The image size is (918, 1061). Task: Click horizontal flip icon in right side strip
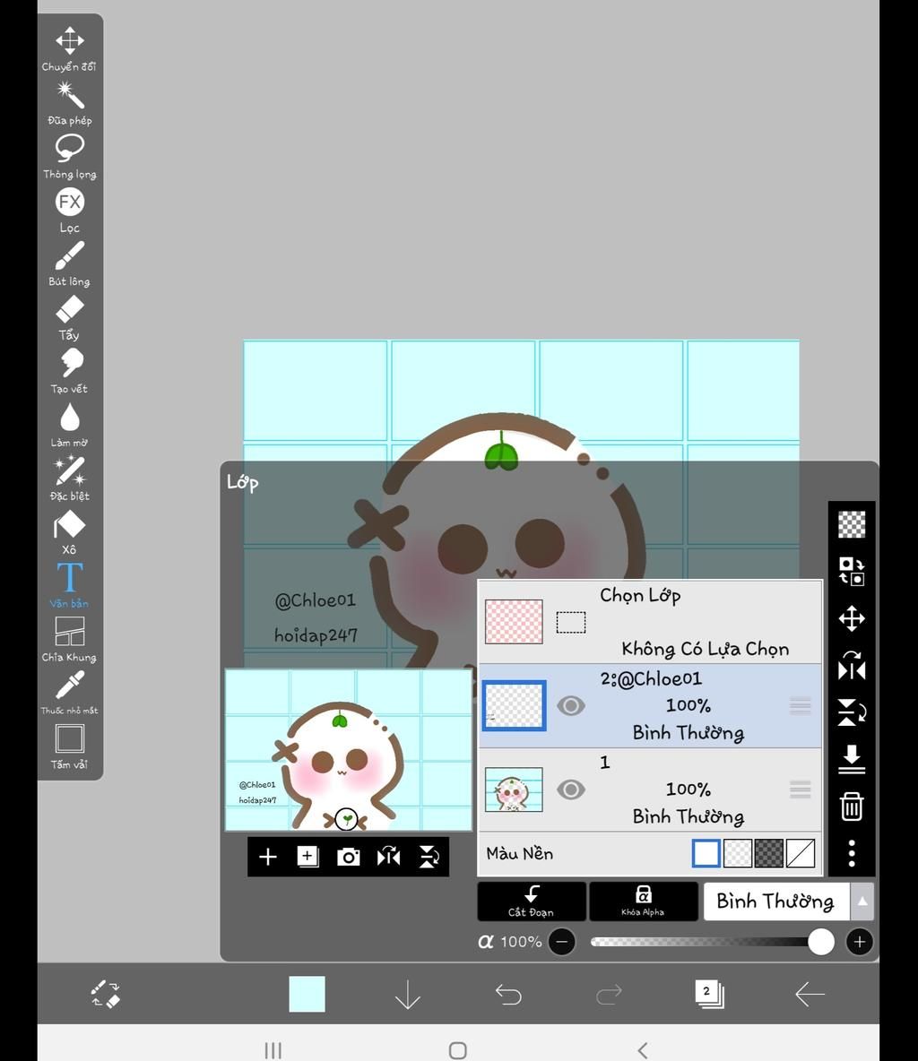852,666
